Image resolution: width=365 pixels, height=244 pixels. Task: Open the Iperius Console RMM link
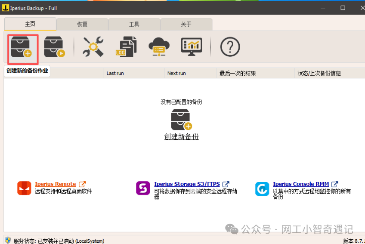(x=300, y=184)
